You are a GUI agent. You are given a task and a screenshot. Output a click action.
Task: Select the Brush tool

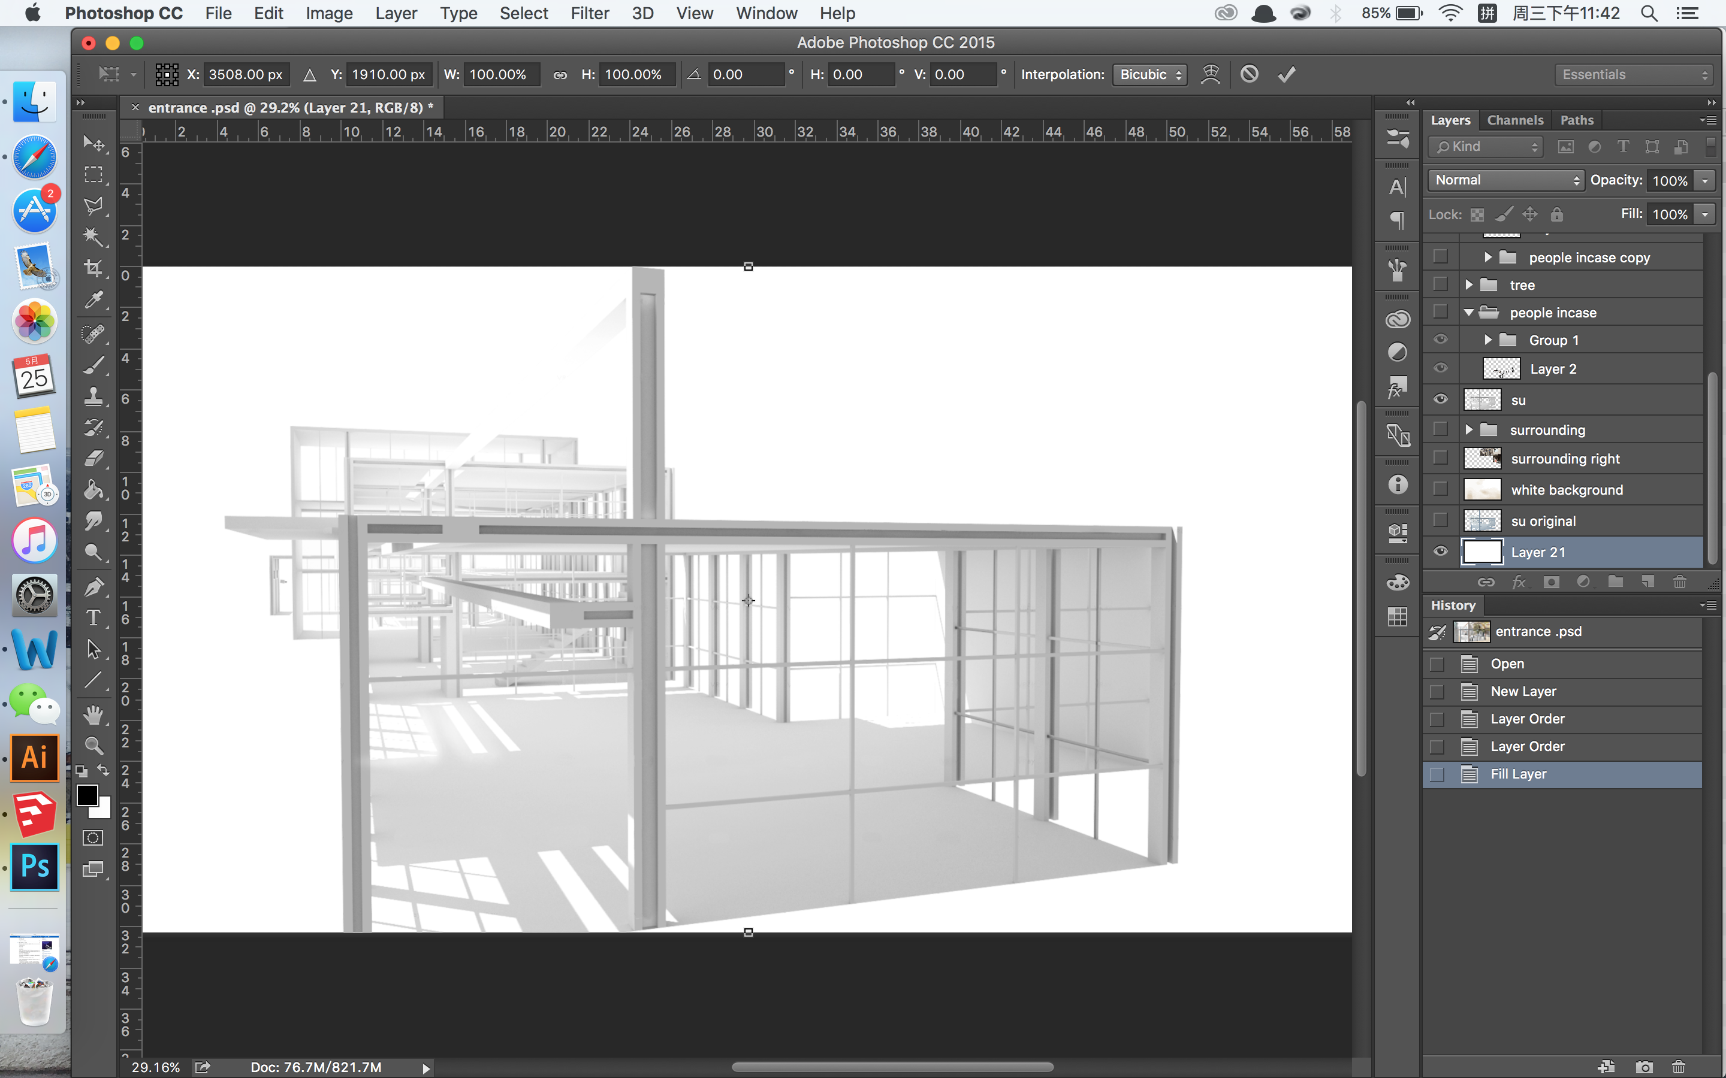pyautogui.click(x=93, y=364)
